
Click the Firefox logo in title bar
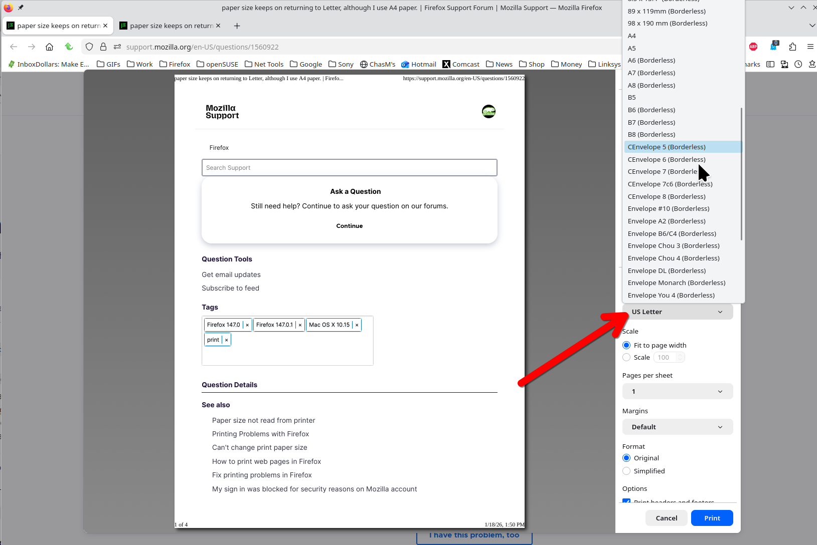[8, 8]
